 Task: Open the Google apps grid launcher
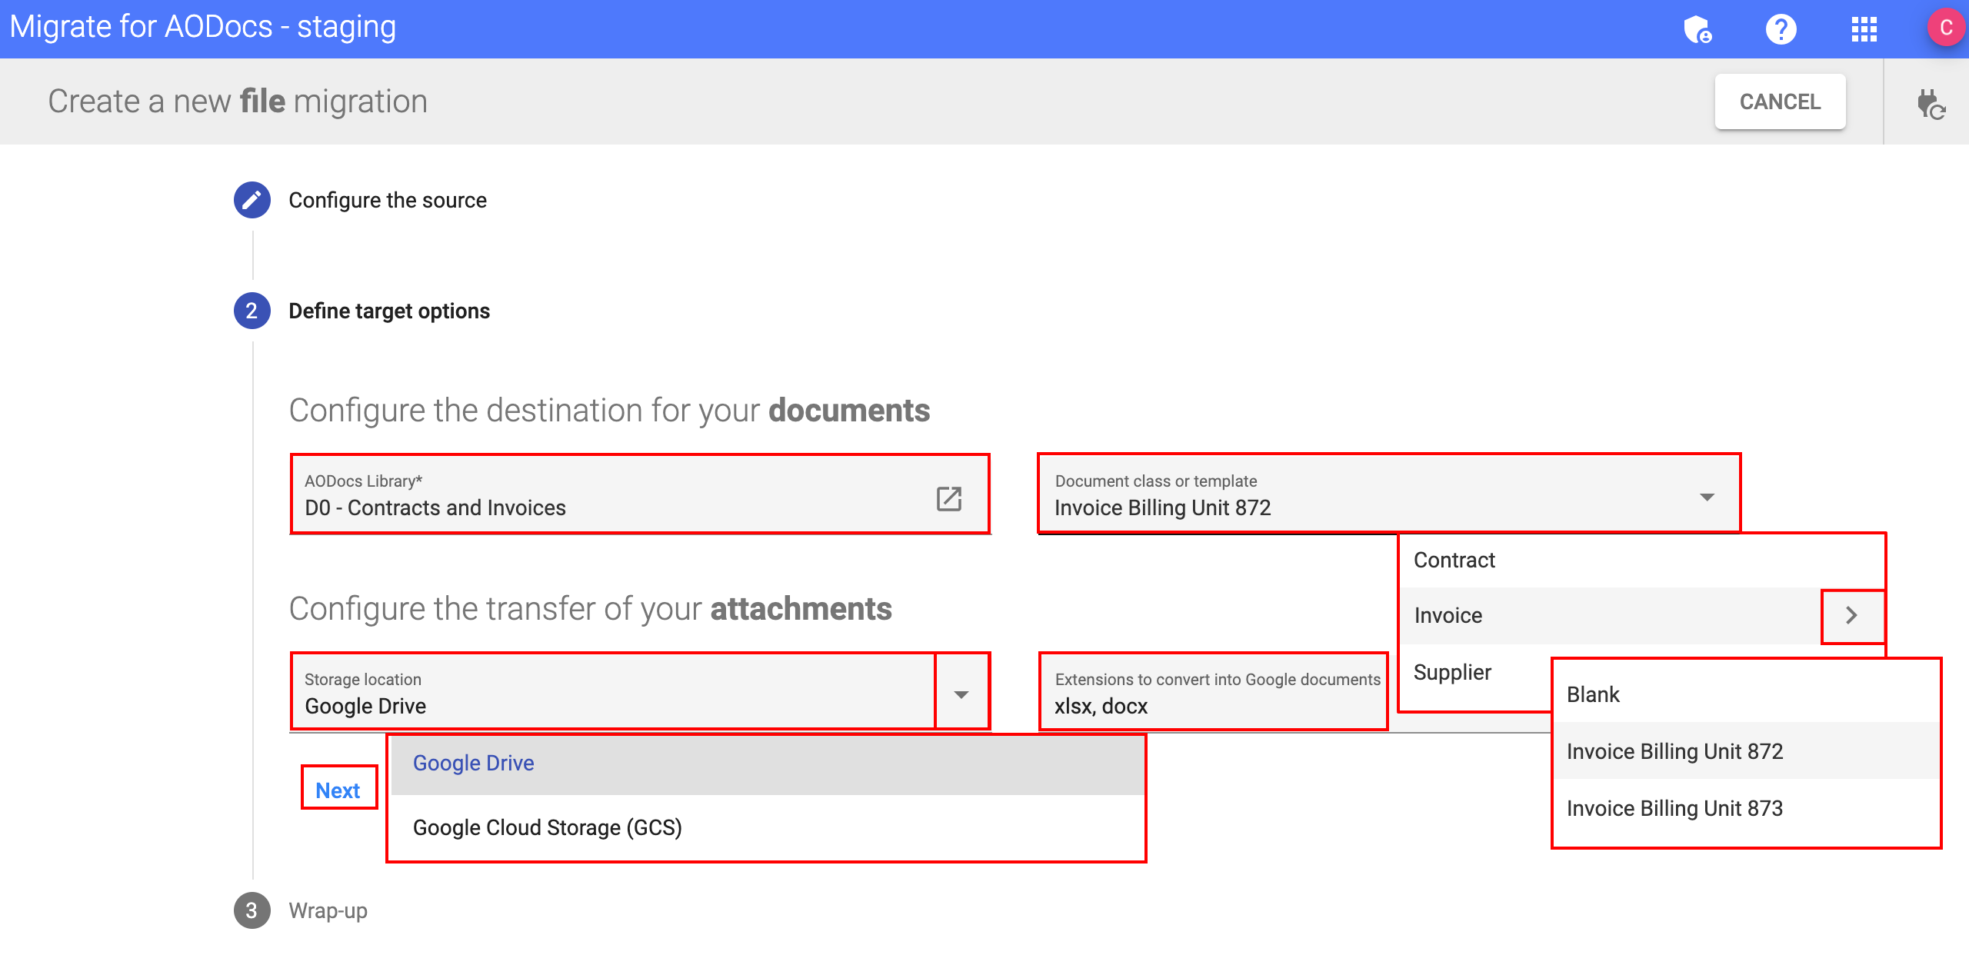pos(1864,29)
